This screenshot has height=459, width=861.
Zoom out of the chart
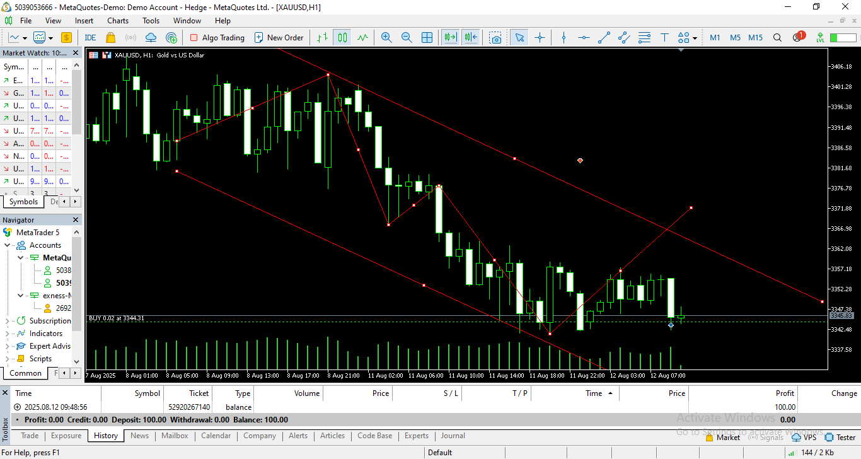(407, 38)
